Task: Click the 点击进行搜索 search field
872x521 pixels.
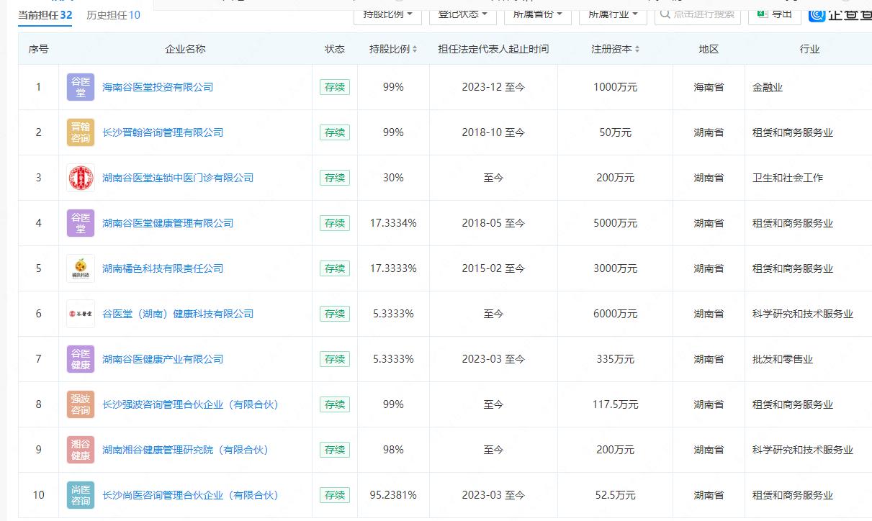Action: click(x=698, y=14)
